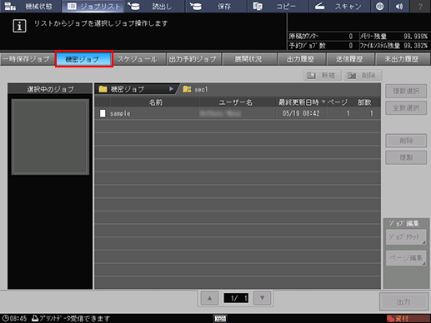The width and height of the screenshot is (431, 323).
Task: Click the 予約ジョブ数 count value
Action: 351,46
